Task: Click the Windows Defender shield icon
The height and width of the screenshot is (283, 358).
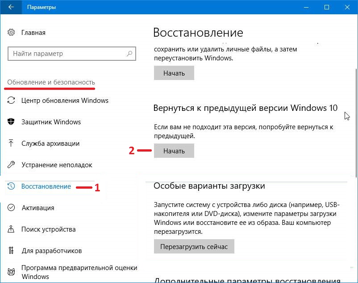Action: tap(11, 122)
